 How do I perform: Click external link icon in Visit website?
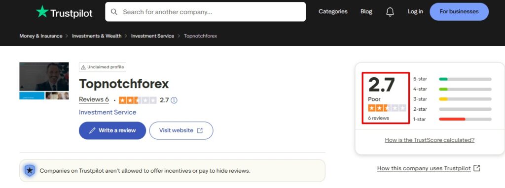click(200, 130)
